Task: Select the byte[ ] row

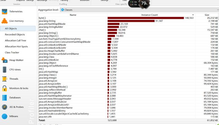Action: click(x=128, y=18)
